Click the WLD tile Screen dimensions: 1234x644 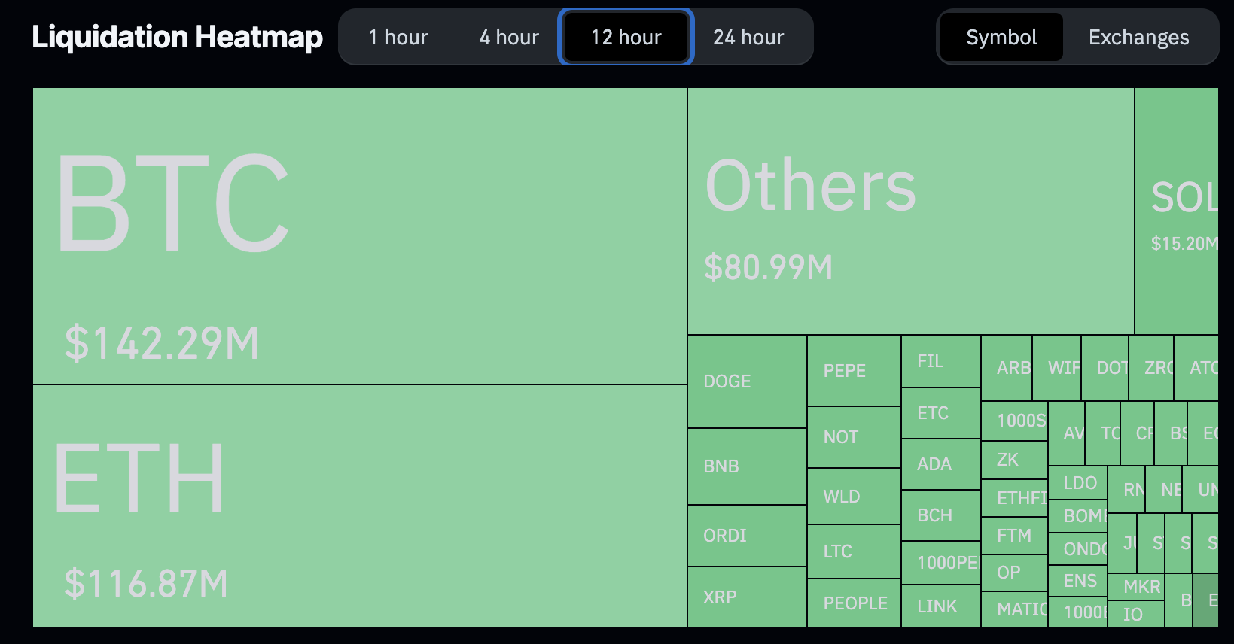click(854, 497)
